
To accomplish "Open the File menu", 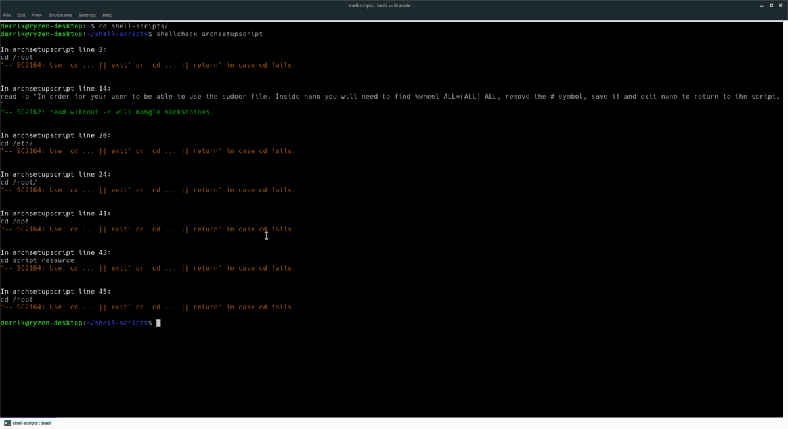I will [7, 15].
